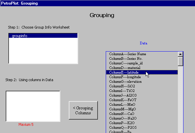Image resolution: width=195 pixels, height=133 pixels.
Task: Click the scrollbar up arrow in Data list
Action: 180,54
